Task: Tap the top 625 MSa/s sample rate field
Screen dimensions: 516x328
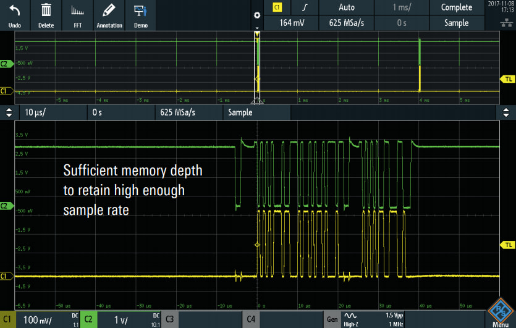Action: point(347,23)
